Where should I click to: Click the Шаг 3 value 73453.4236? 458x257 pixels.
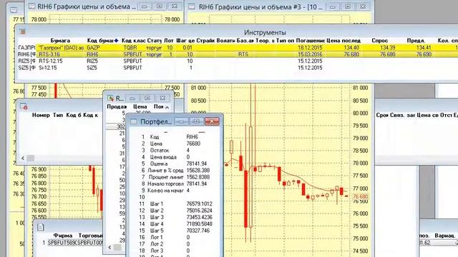coord(199,217)
